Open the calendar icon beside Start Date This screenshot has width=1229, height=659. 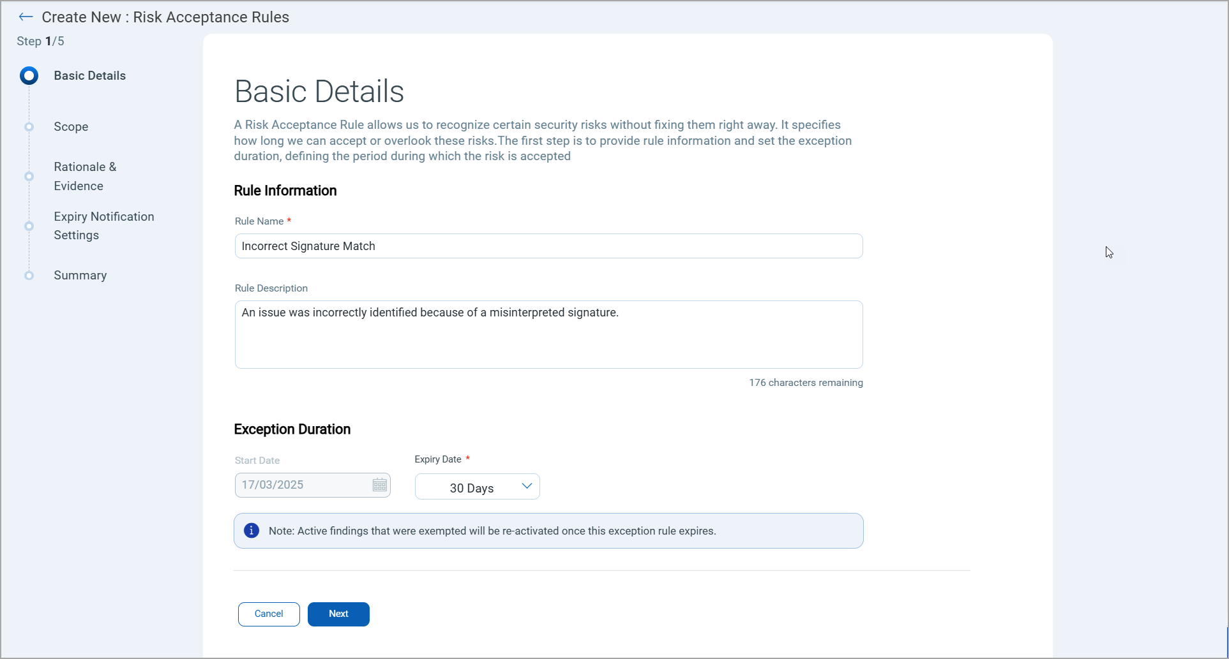[379, 485]
